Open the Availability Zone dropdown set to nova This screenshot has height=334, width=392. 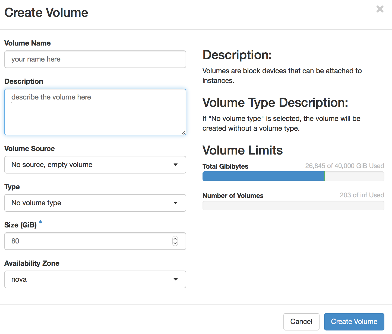tap(95, 279)
